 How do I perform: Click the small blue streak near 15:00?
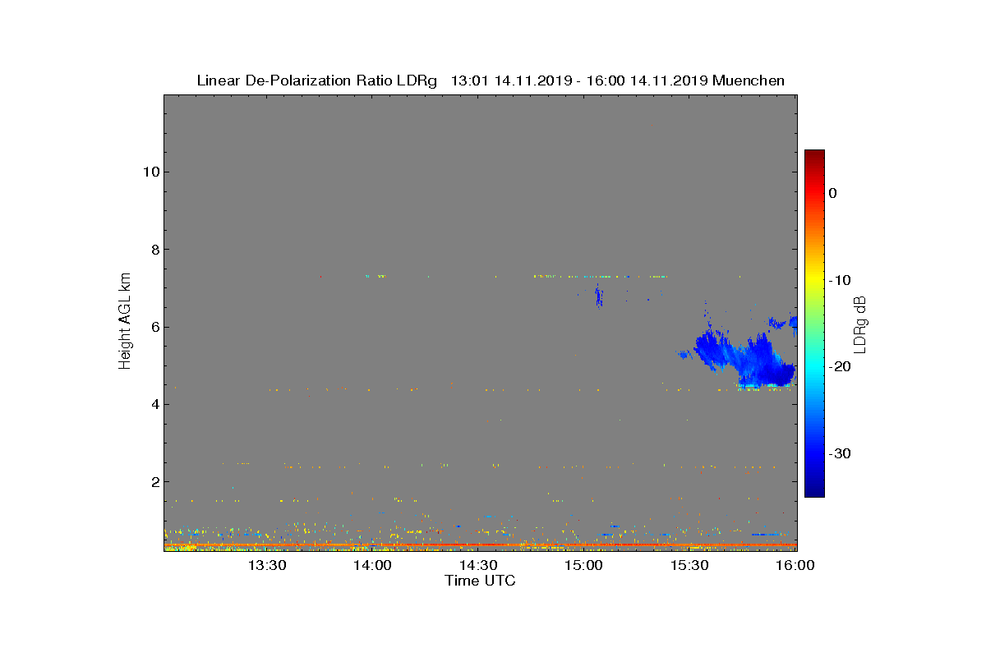599,296
